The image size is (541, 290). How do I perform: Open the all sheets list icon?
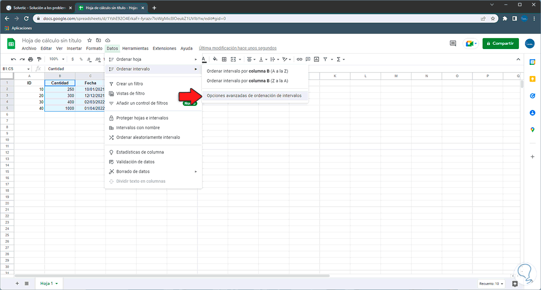[27, 283]
